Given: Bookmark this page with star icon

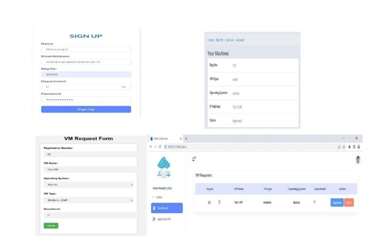Looking at the screenshot, I should coord(344,147).
